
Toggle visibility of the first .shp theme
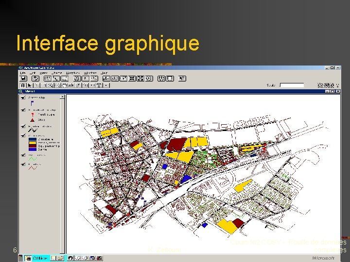(x=23, y=98)
